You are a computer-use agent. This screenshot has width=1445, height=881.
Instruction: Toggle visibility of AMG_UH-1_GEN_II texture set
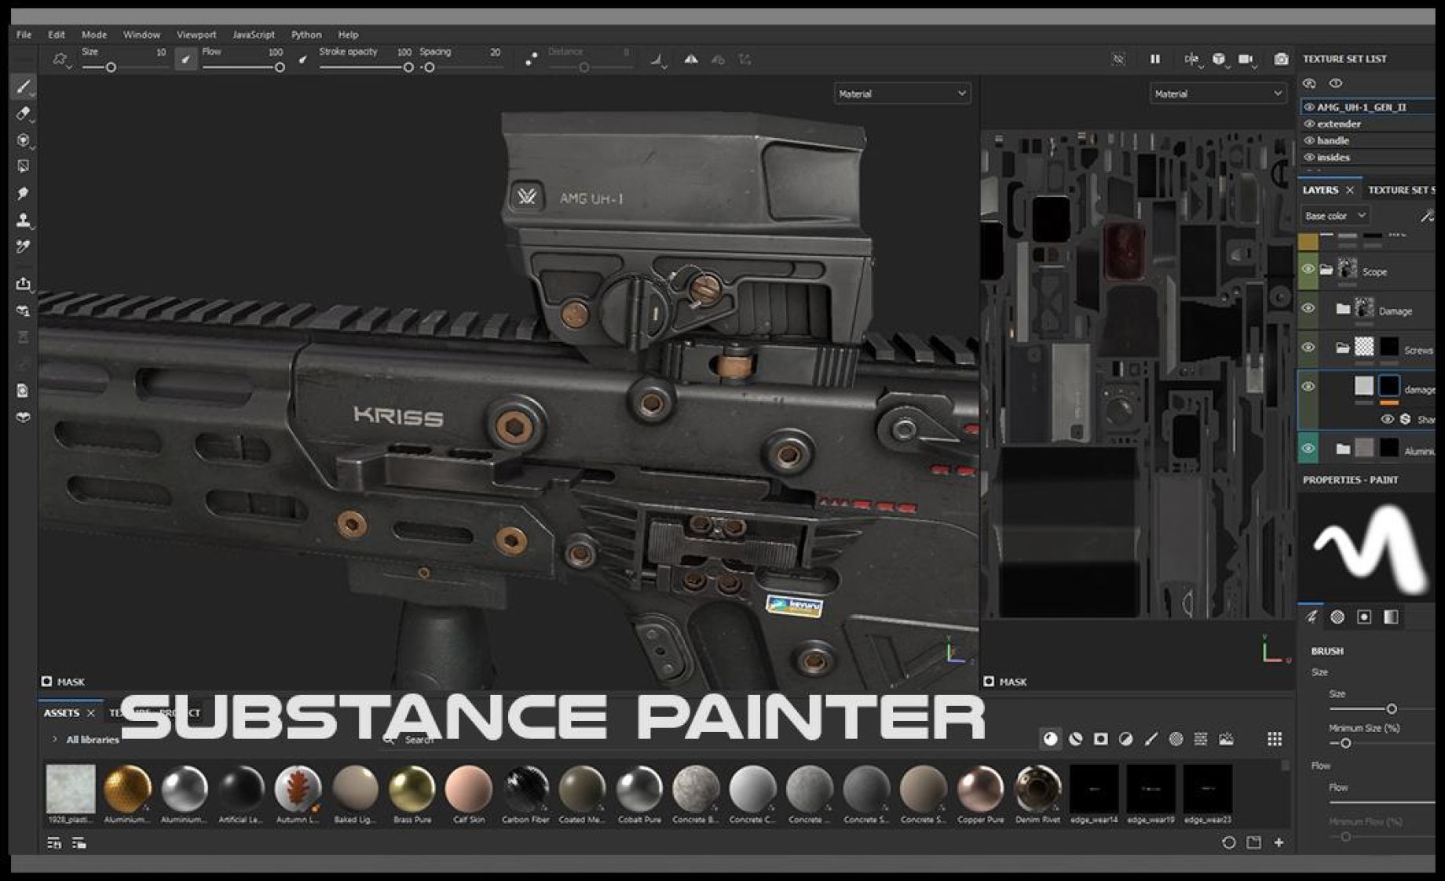[1308, 107]
